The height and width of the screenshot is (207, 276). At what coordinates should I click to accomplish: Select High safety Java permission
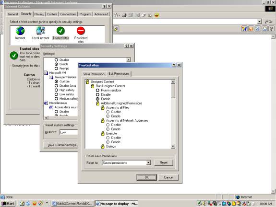[56, 90]
